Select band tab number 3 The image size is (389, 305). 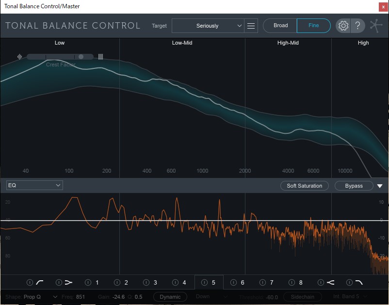tap(155, 282)
